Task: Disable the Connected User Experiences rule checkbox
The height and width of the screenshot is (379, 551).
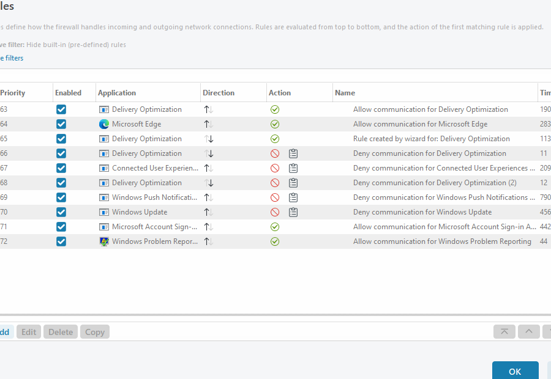Action: [61, 168]
